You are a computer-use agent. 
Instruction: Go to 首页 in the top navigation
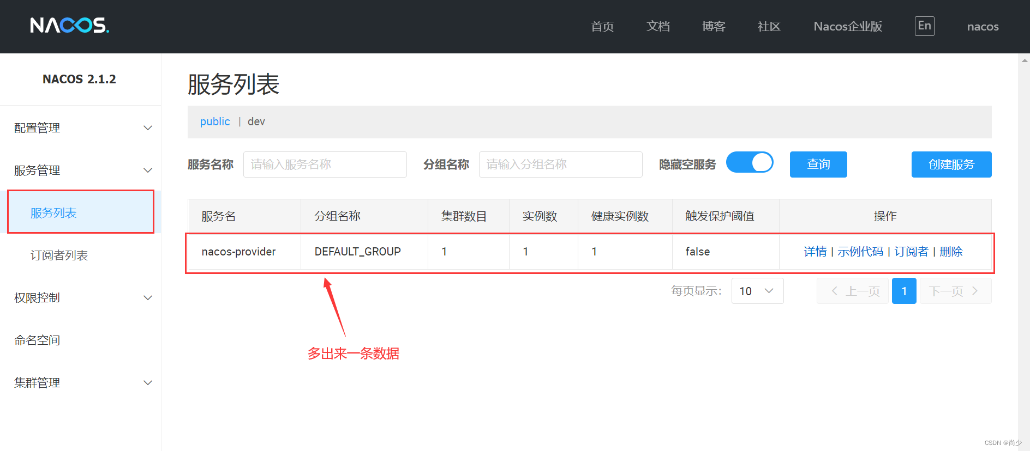602,27
